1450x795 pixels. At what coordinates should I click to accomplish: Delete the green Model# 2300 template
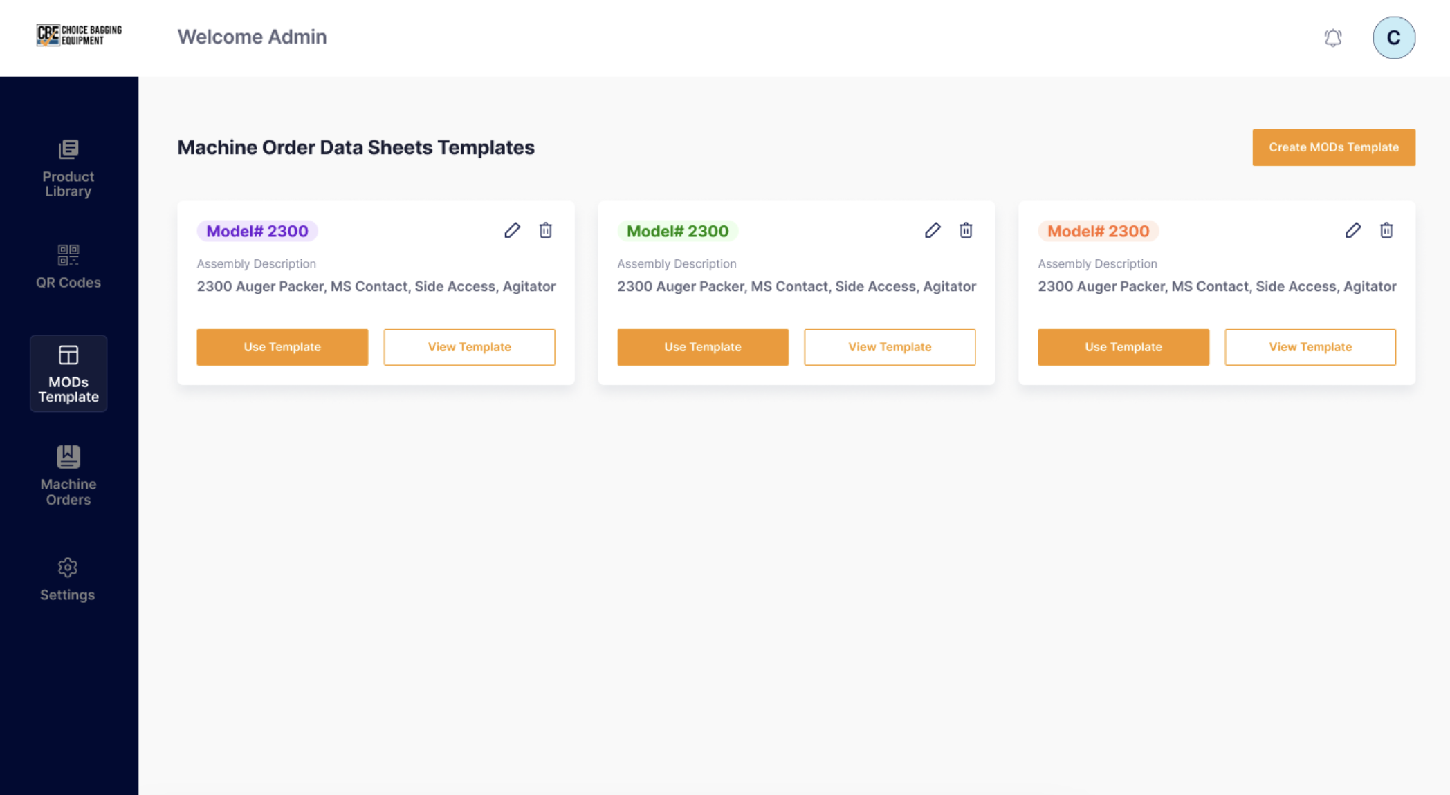coord(966,230)
